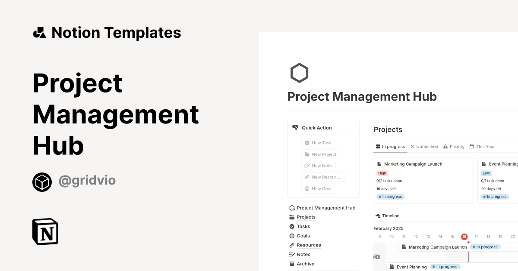Open the Priority view tab

coord(454,146)
